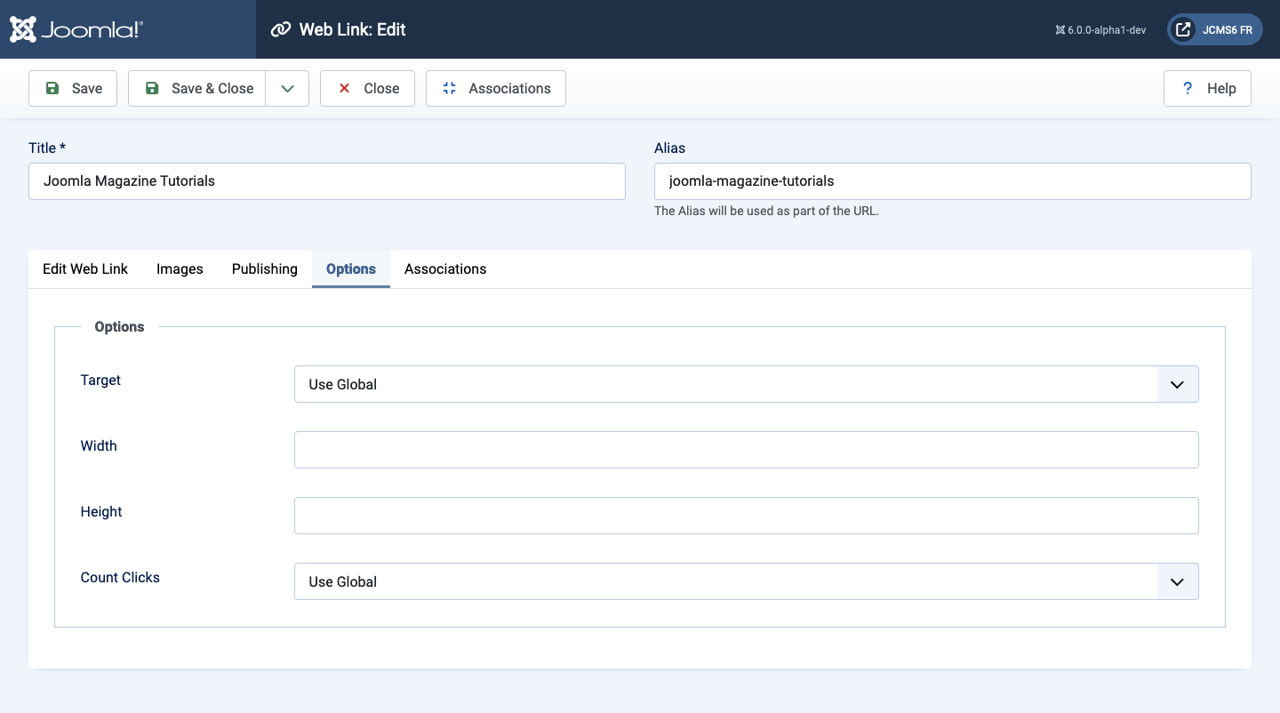Edit the Alias text field
This screenshot has width=1280, height=713.
click(x=952, y=180)
